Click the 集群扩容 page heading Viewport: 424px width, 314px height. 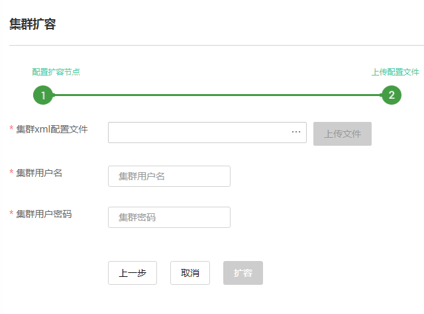(x=32, y=25)
